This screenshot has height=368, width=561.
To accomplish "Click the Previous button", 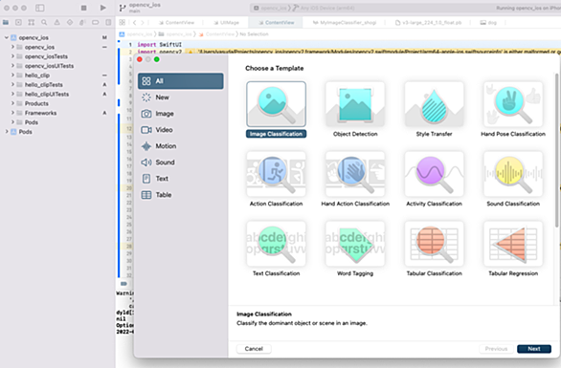I will pos(496,349).
